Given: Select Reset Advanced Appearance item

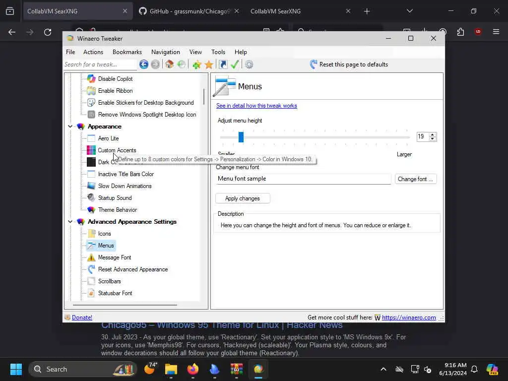Looking at the screenshot, I should [x=133, y=269].
